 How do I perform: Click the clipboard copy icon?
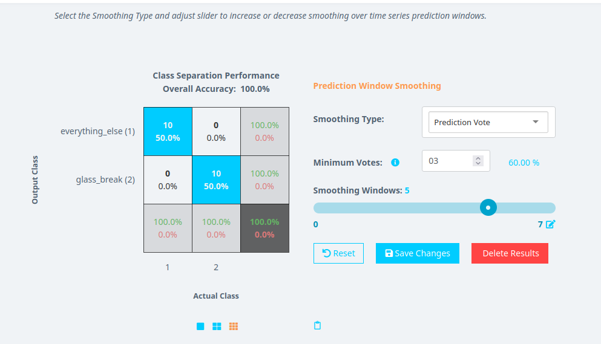point(317,326)
